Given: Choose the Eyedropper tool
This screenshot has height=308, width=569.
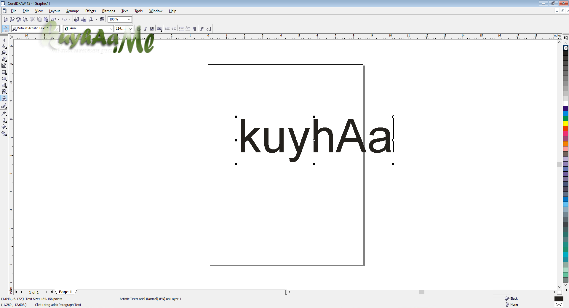Looking at the screenshot, I should pos(4,113).
